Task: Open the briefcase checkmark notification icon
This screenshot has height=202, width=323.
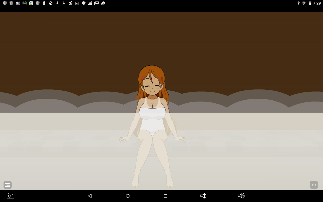Action: pyautogui.click(x=103, y=3)
